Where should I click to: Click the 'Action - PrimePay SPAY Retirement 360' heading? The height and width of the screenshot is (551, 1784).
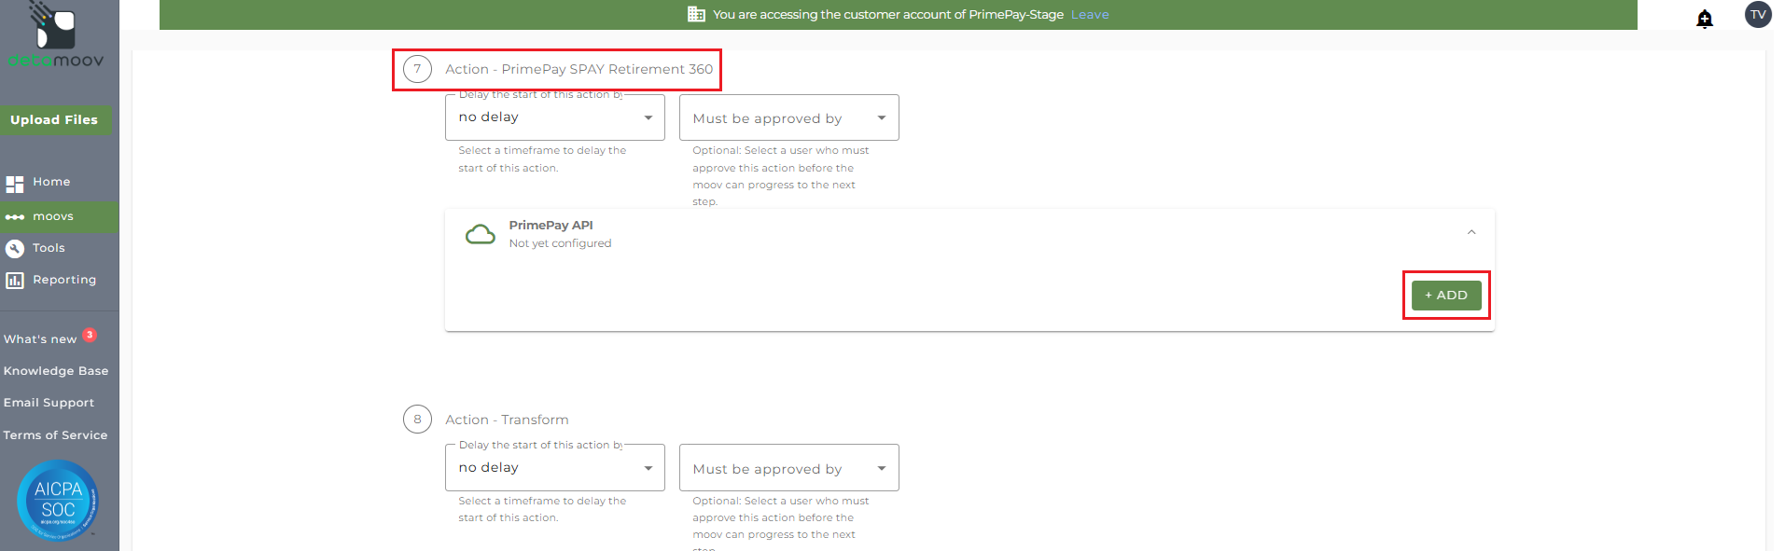pos(578,69)
